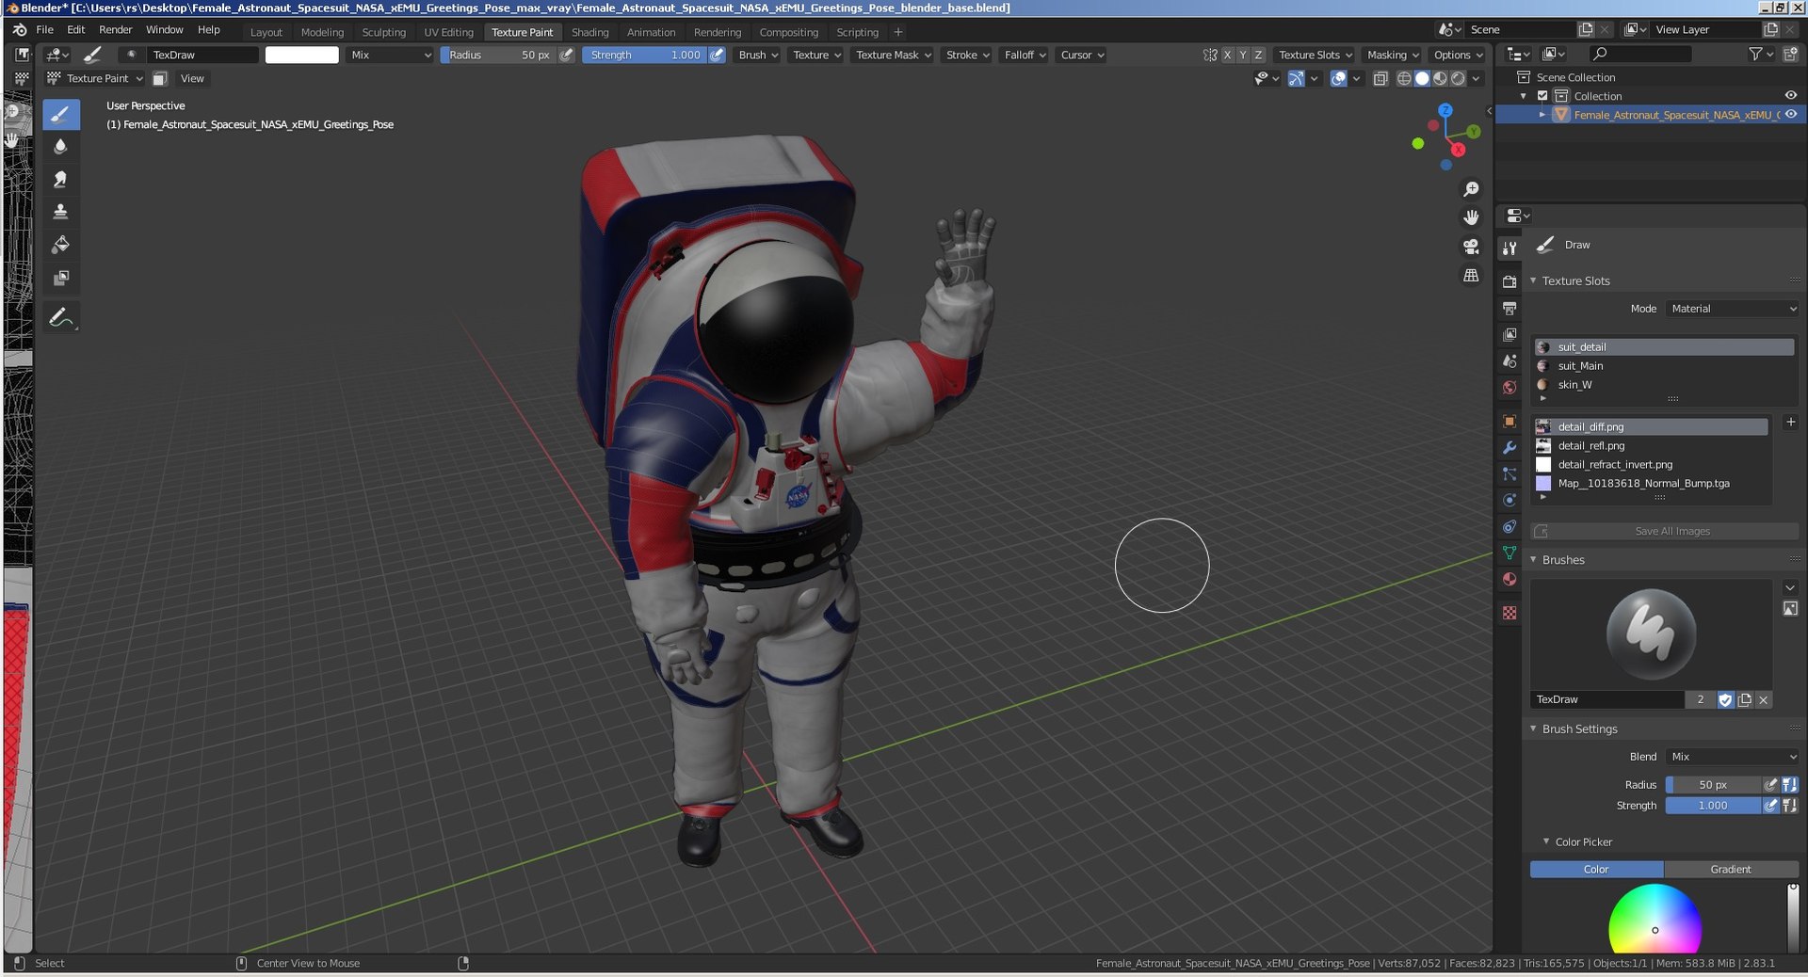Screen dimensions: 1808x977
Task: Switch perspective/orthographic grid icon
Action: [x=1471, y=276]
